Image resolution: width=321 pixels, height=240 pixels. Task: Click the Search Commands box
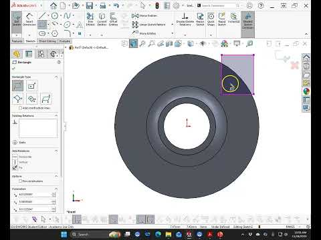click(219, 5)
